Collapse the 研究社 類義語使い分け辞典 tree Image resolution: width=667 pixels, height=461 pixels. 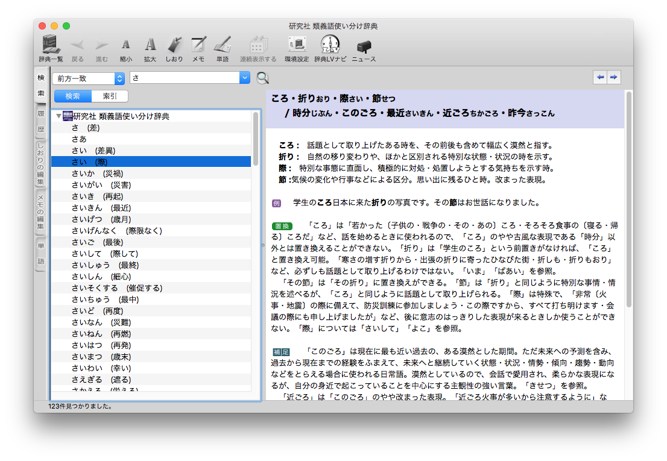(x=58, y=116)
